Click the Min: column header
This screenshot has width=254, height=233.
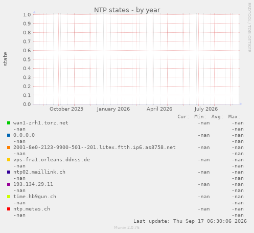tap(200, 117)
